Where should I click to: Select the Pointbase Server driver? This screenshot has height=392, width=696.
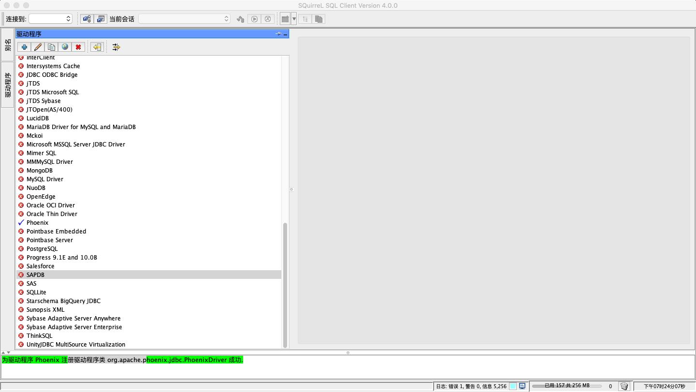pyautogui.click(x=149, y=240)
